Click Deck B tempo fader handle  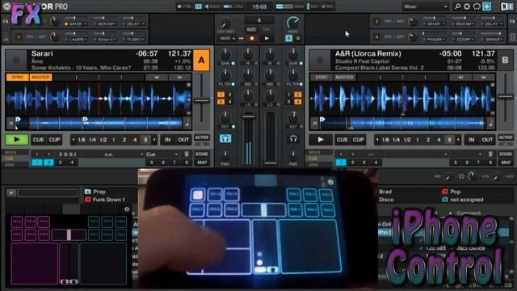pyautogui.click(x=506, y=97)
